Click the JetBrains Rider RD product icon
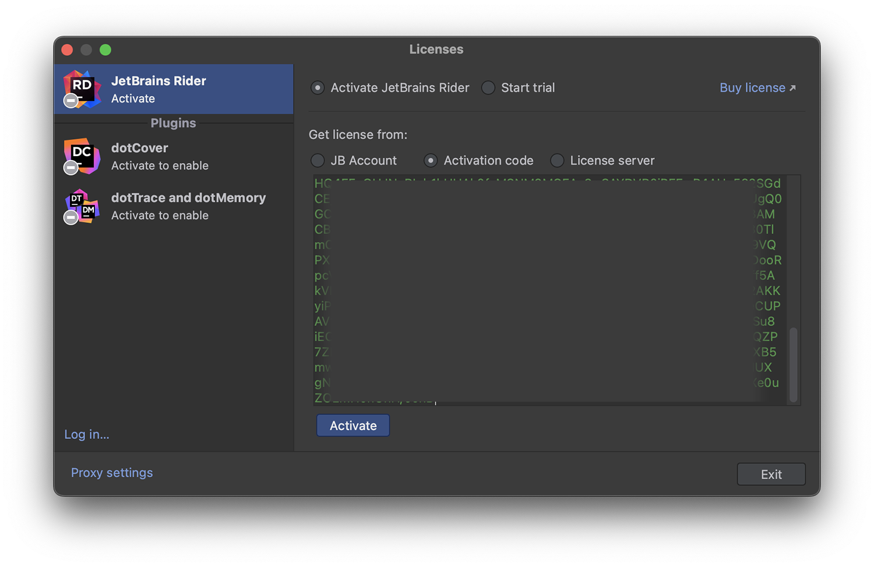The height and width of the screenshot is (567, 874). coord(82,89)
